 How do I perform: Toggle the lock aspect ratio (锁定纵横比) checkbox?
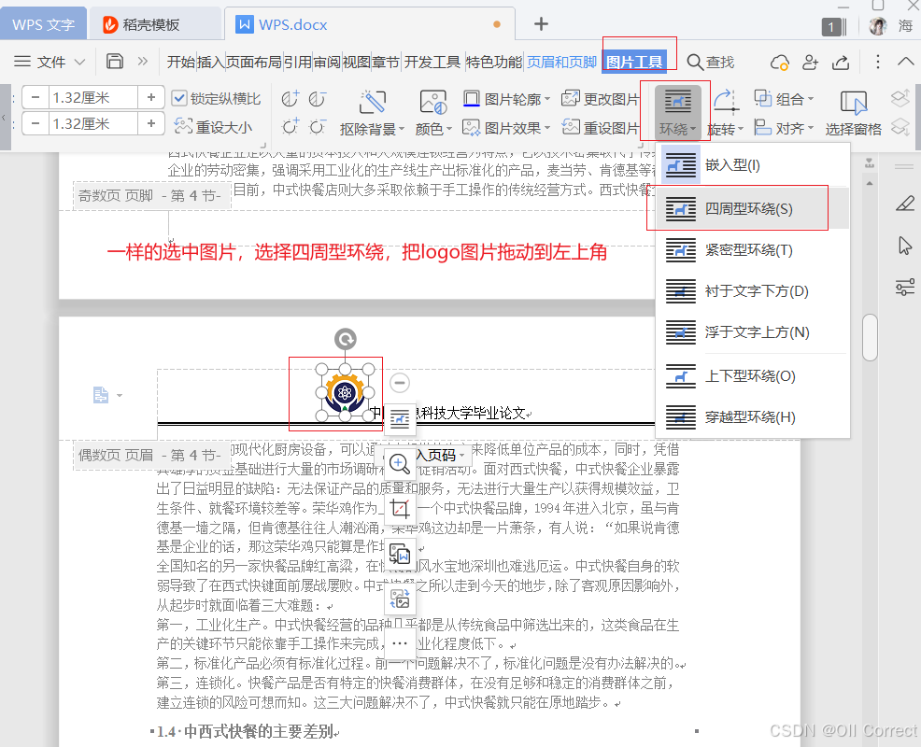point(179,98)
